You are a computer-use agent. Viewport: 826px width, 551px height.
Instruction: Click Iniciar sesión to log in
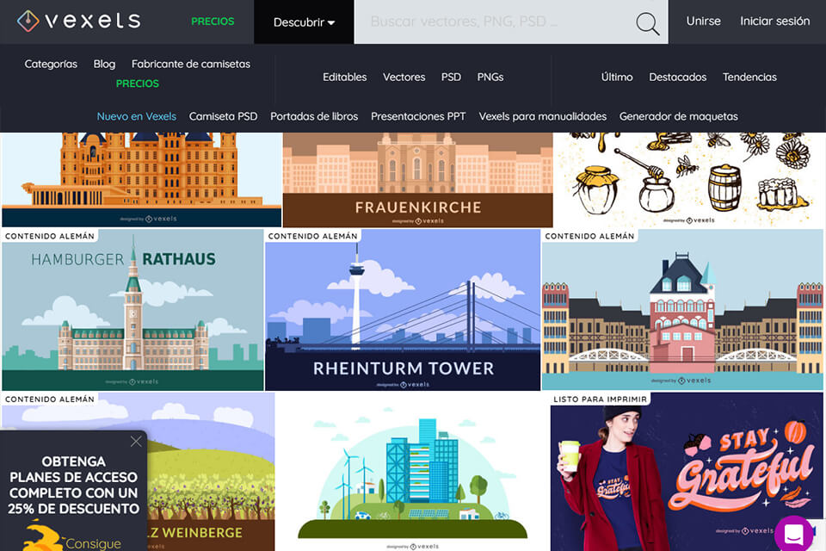774,22
